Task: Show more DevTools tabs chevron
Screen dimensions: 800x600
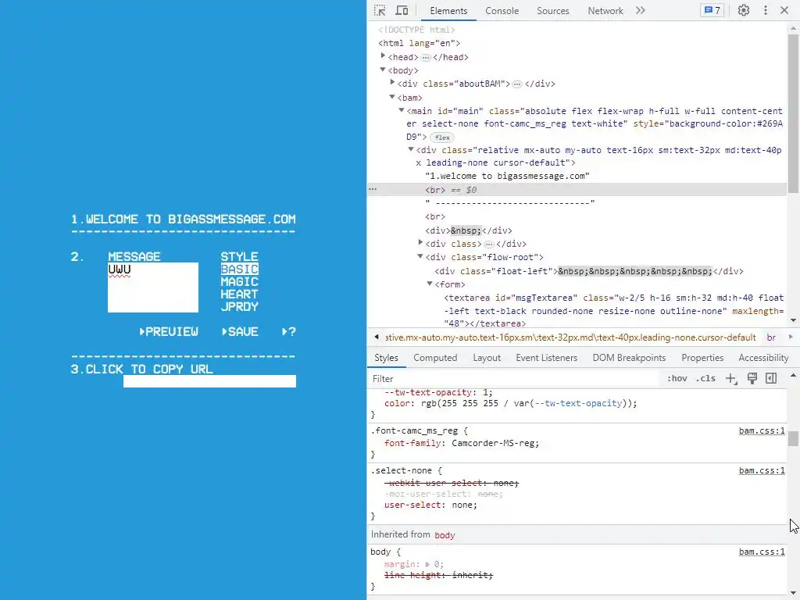Action: point(641,10)
